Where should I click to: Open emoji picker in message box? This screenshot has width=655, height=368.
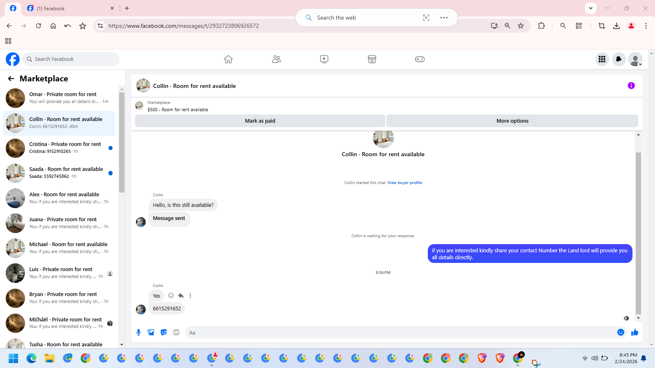[x=621, y=332]
